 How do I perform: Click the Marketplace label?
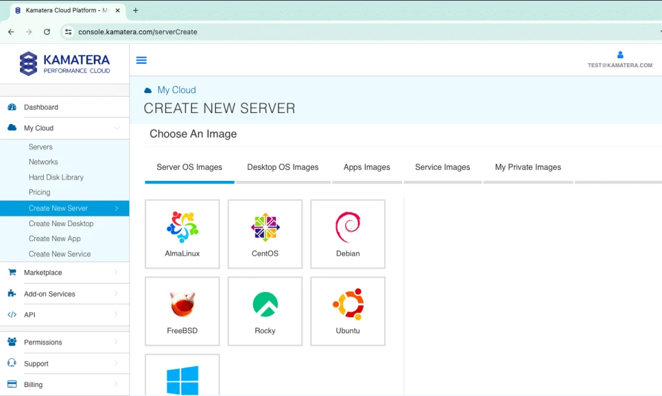click(43, 273)
